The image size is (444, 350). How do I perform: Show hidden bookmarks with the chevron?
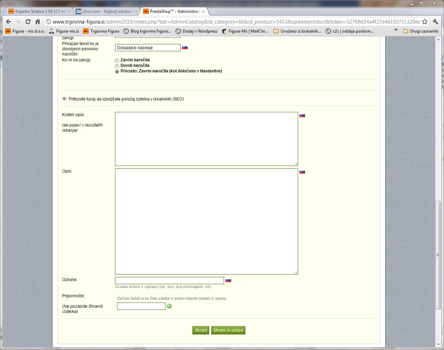click(396, 30)
